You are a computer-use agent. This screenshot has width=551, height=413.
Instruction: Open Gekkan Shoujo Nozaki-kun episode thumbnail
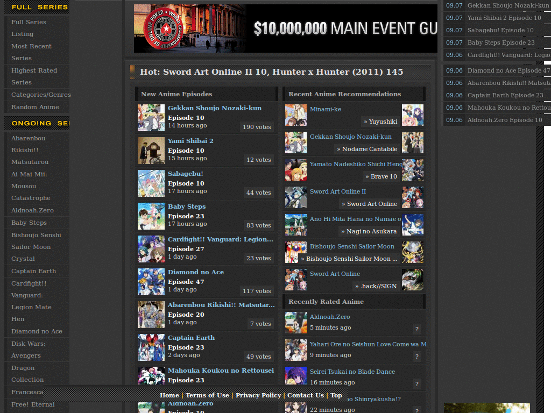(151, 118)
